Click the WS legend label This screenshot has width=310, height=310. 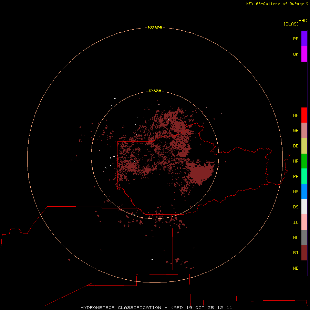pyautogui.click(x=296, y=192)
